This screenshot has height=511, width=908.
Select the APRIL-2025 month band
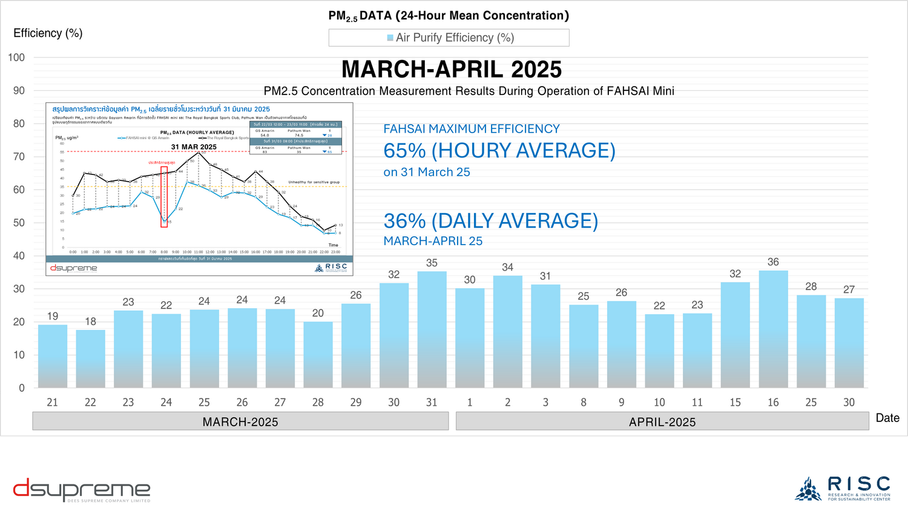pos(662,421)
